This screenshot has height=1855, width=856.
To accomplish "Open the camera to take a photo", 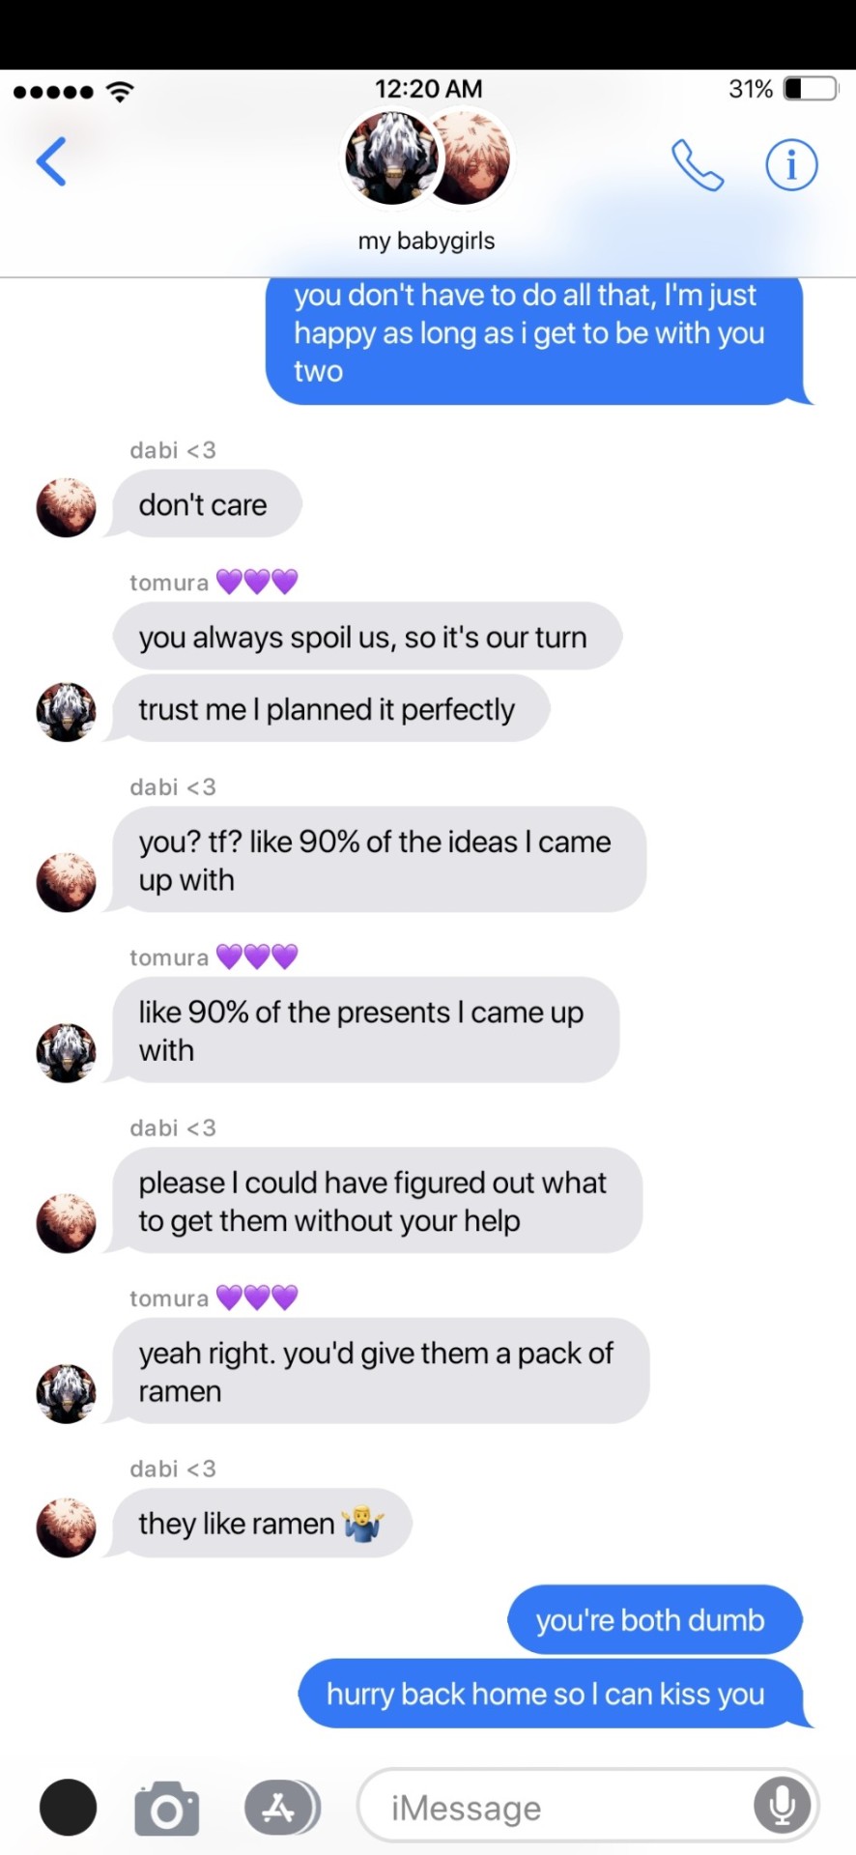I will pyautogui.click(x=166, y=1808).
